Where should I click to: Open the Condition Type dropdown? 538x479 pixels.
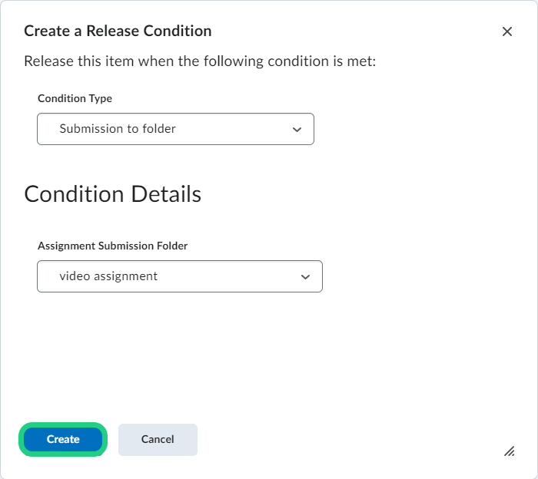(x=175, y=129)
